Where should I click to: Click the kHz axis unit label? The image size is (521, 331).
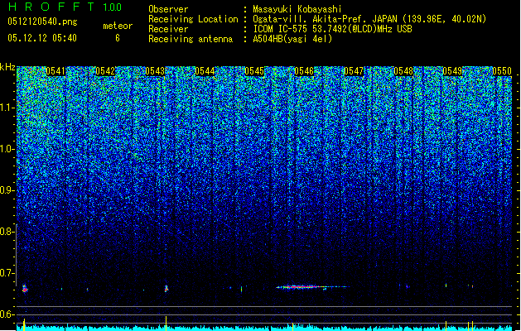coord(7,67)
